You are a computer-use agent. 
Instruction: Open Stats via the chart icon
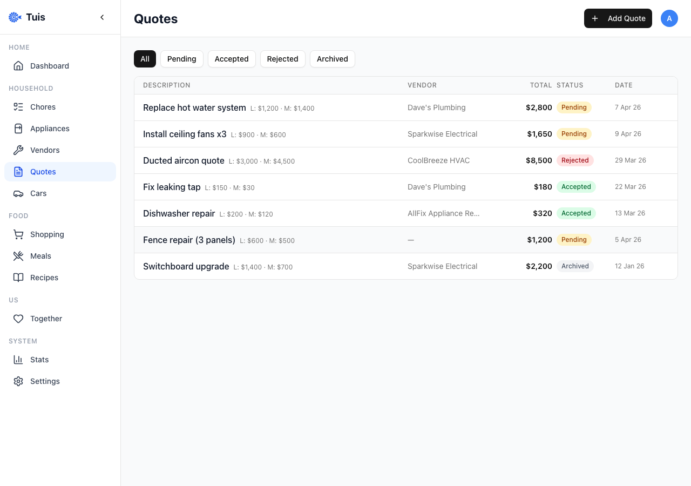click(18, 359)
